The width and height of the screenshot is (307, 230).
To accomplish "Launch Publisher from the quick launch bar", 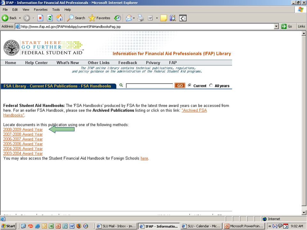I will coord(65,226).
